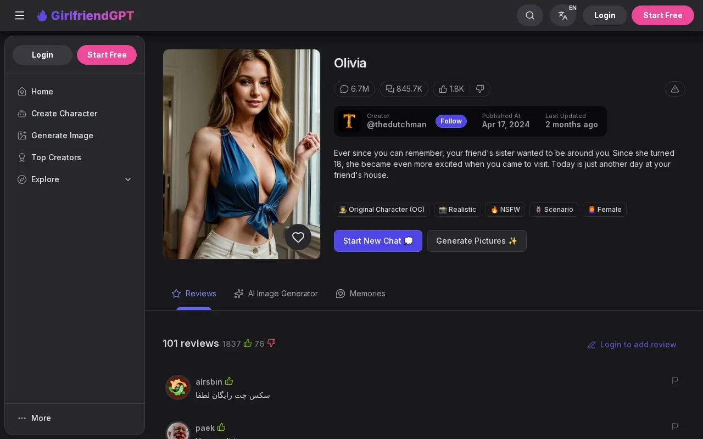Image resolution: width=703 pixels, height=439 pixels.
Task: Click the green thumbs-up beside 1837
Action: (248, 343)
